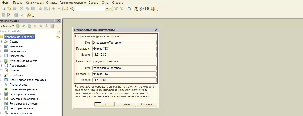Expand the Документы tree node
The image size is (303, 116).
(x=1, y=56)
